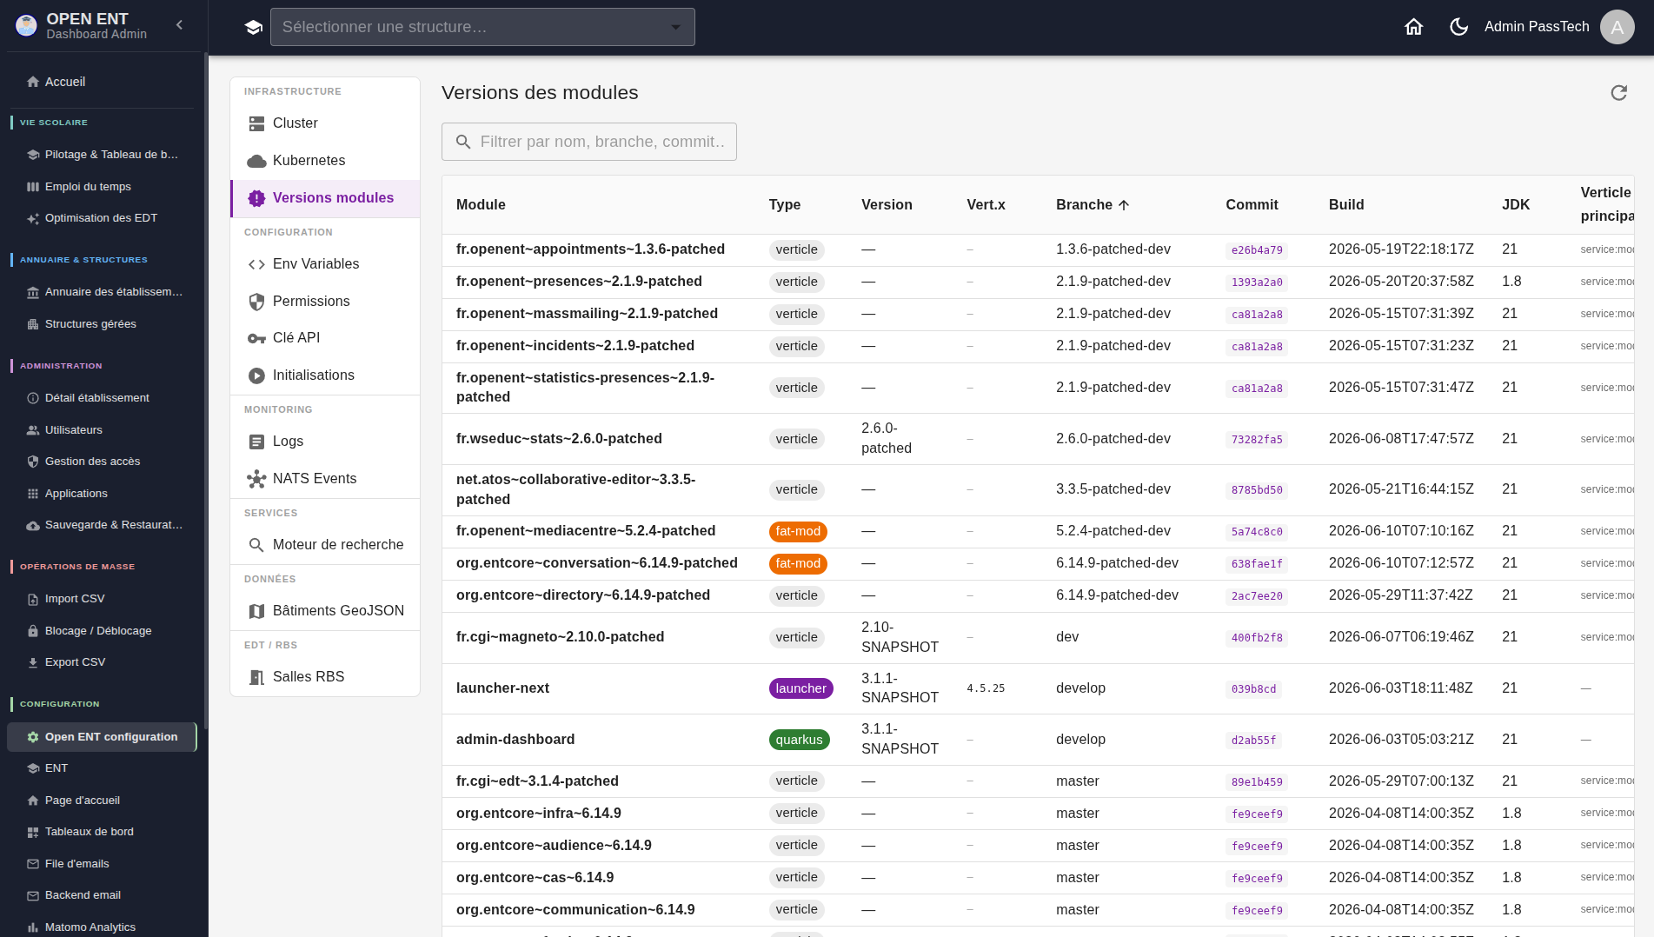The height and width of the screenshot is (937, 1654).
Task: Select the launcher-next module row
Action: 1039,688
